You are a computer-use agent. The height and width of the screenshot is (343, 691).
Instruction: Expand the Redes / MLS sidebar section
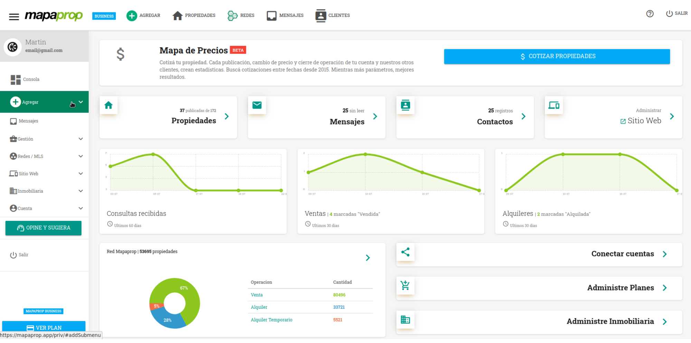coord(81,156)
